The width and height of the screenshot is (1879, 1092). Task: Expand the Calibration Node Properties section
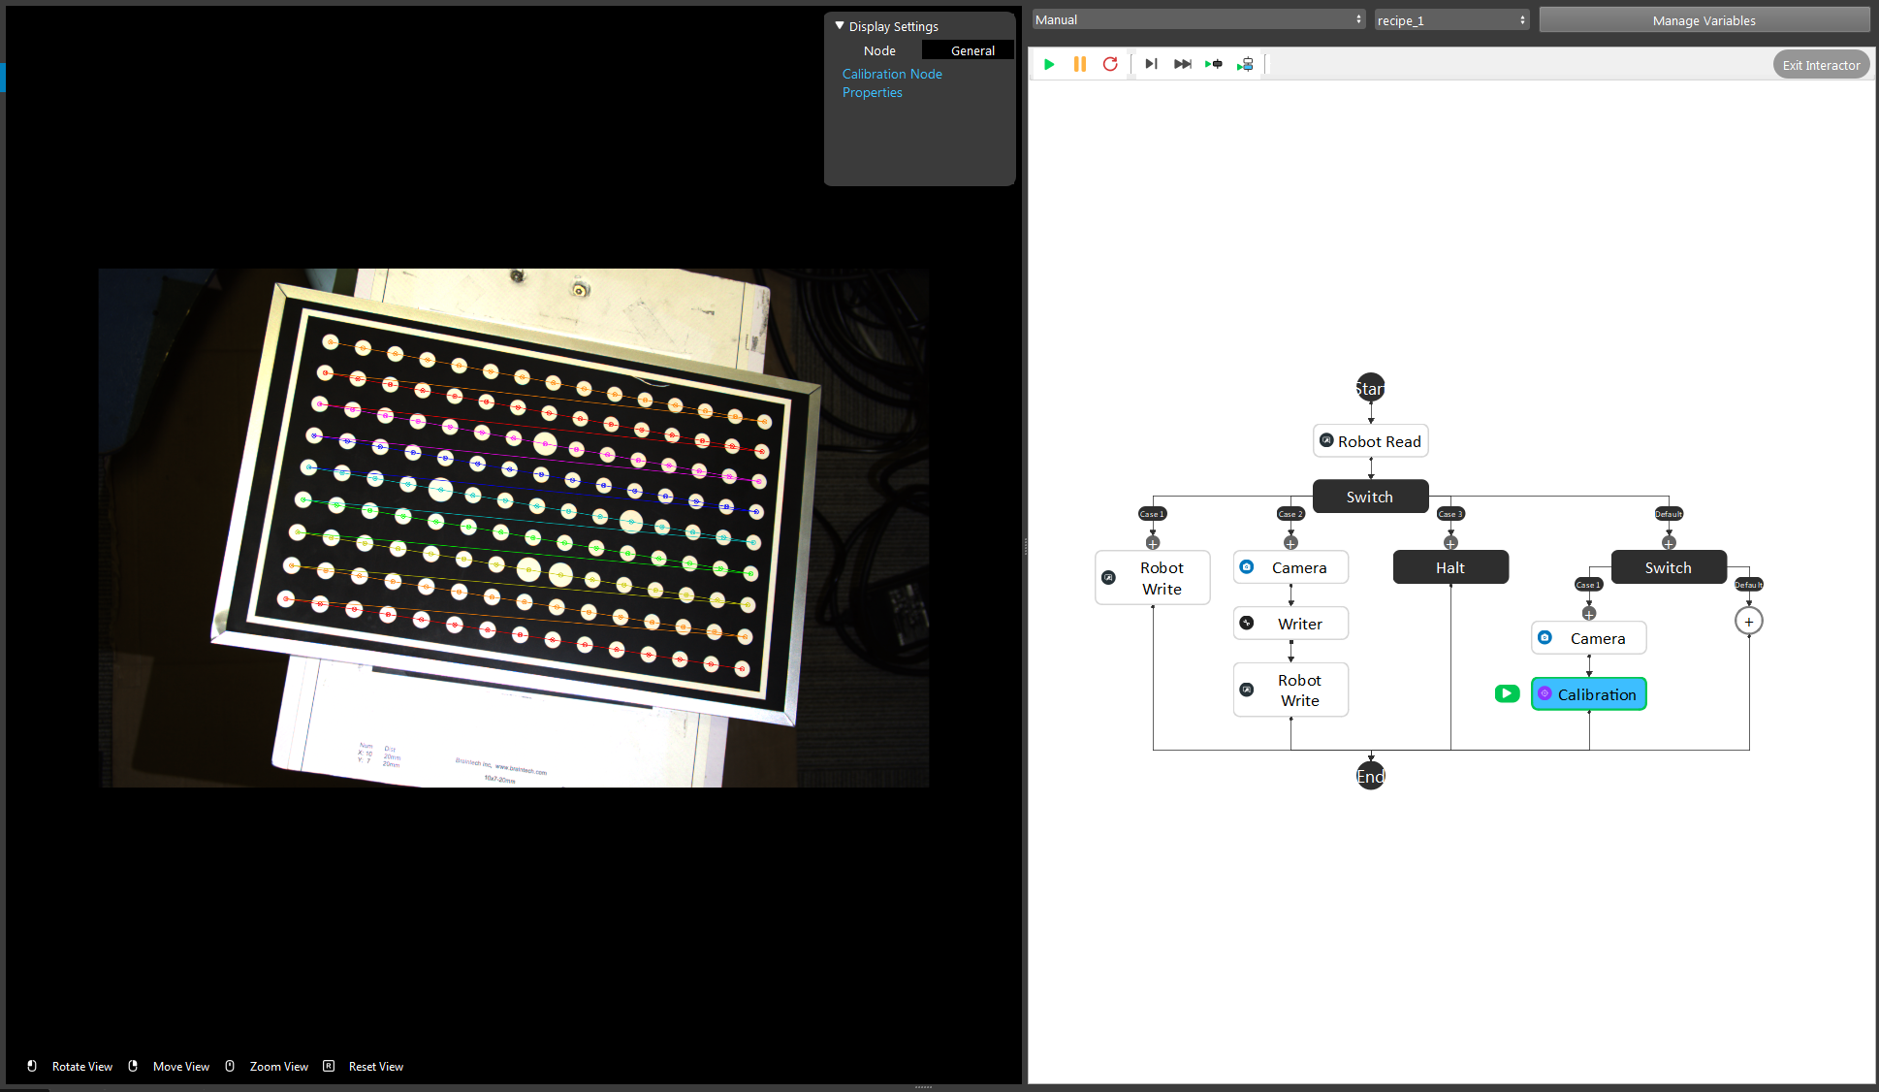[889, 81]
